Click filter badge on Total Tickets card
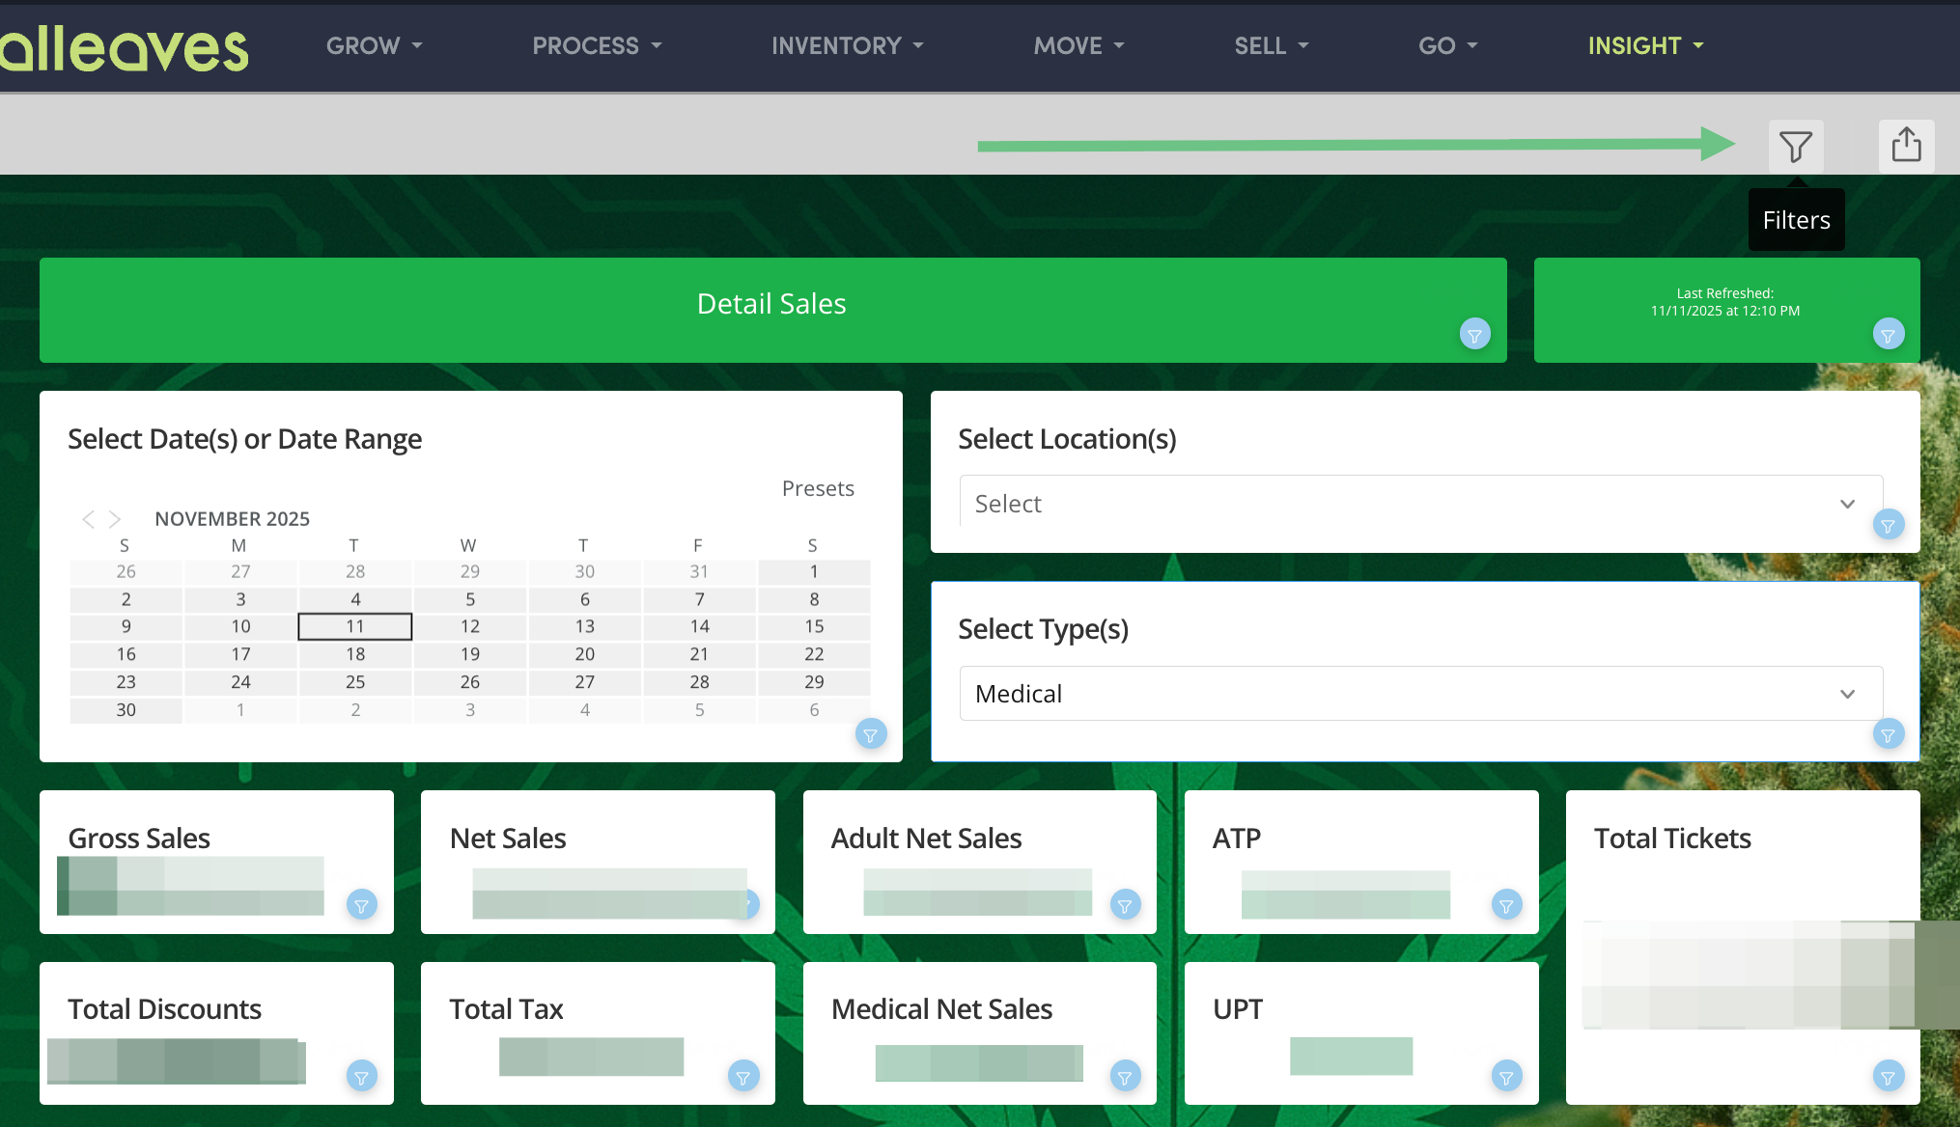The height and width of the screenshot is (1127, 1960). coord(1888,1076)
